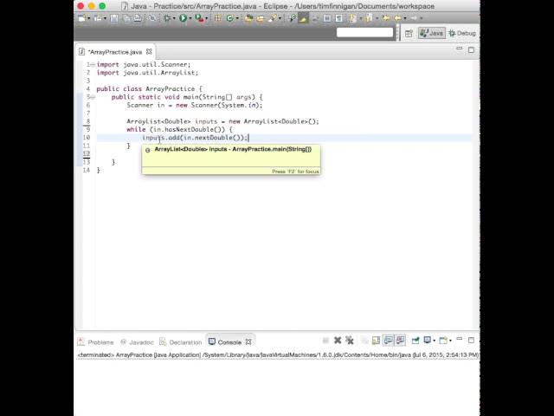Toggle Show Console on Standard Out

click(389, 341)
